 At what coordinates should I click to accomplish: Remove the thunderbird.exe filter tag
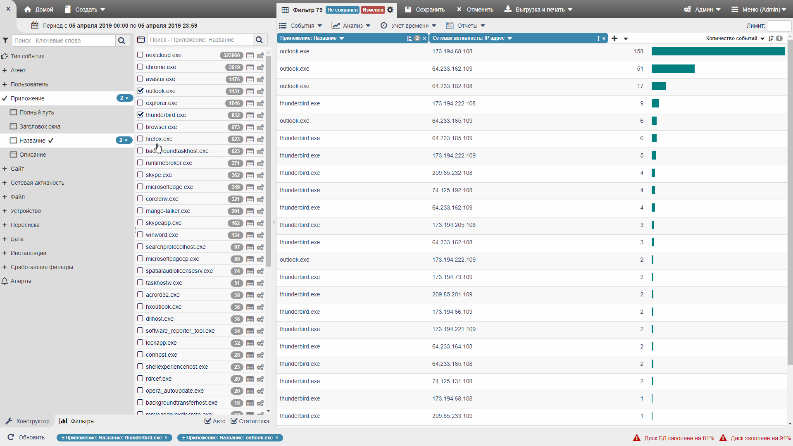pos(166,438)
